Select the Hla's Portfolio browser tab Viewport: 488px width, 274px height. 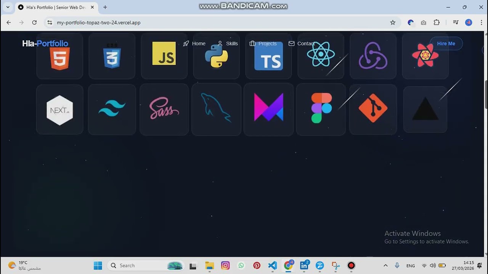coord(56,7)
